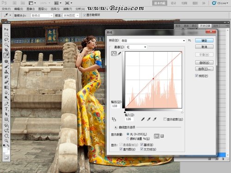Open the 滤镜 filter menu
231x173 pixels.
(67, 9)
